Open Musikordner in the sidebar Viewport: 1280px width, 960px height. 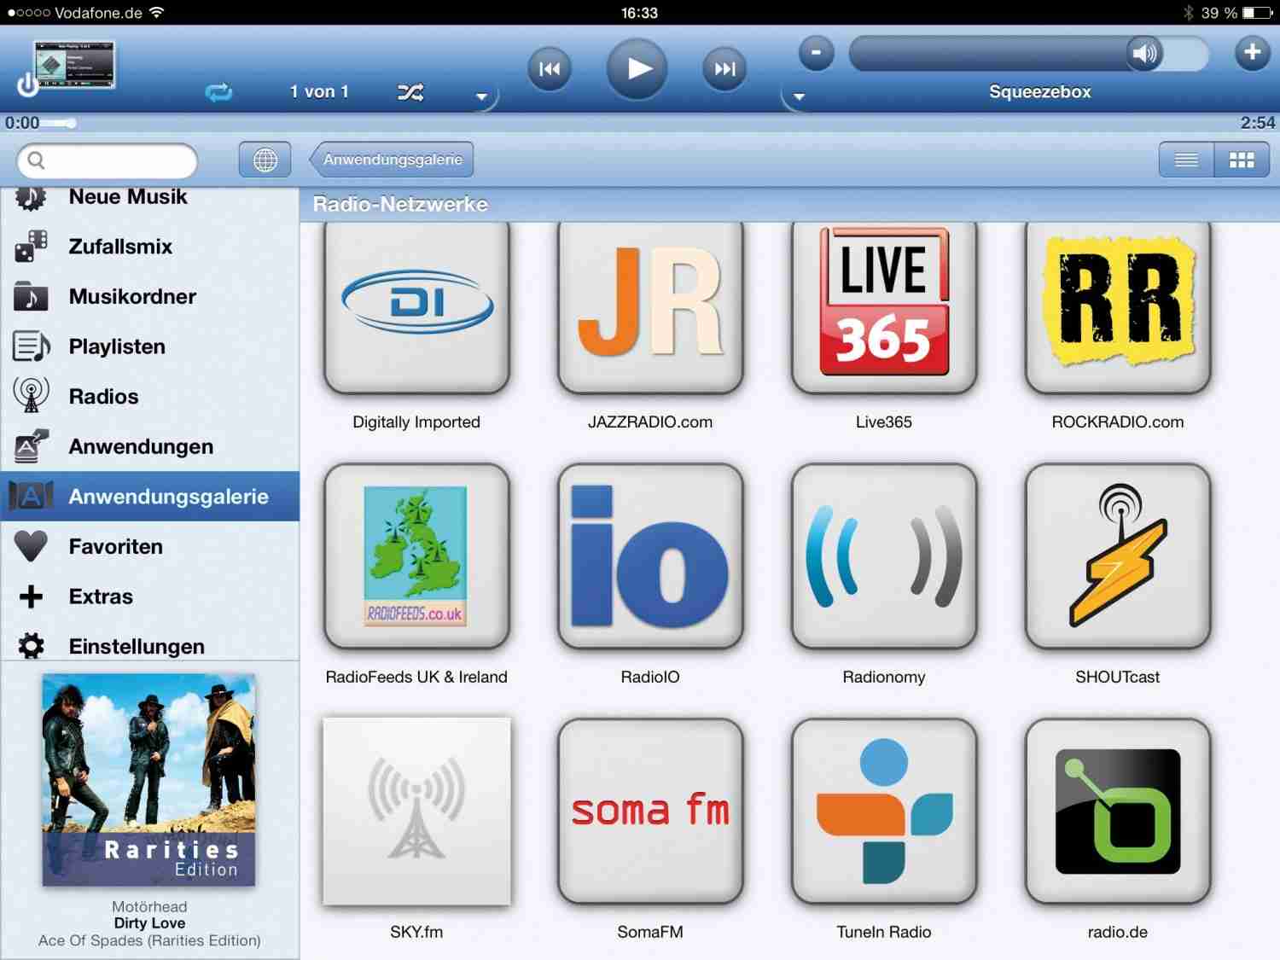[149, 297]
